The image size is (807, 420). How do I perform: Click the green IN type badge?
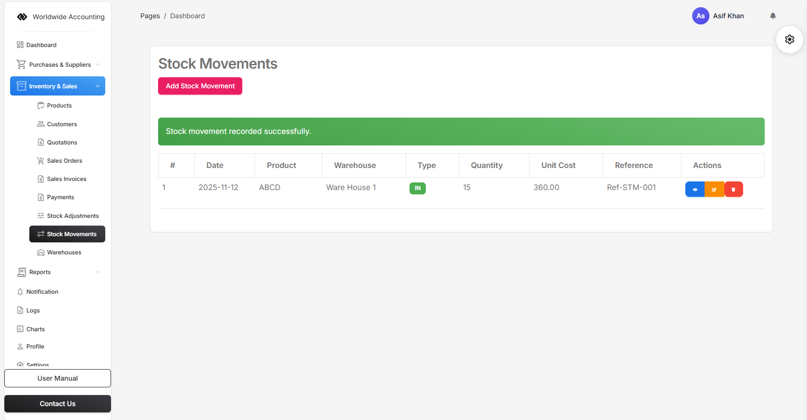(x=417, y=188)
